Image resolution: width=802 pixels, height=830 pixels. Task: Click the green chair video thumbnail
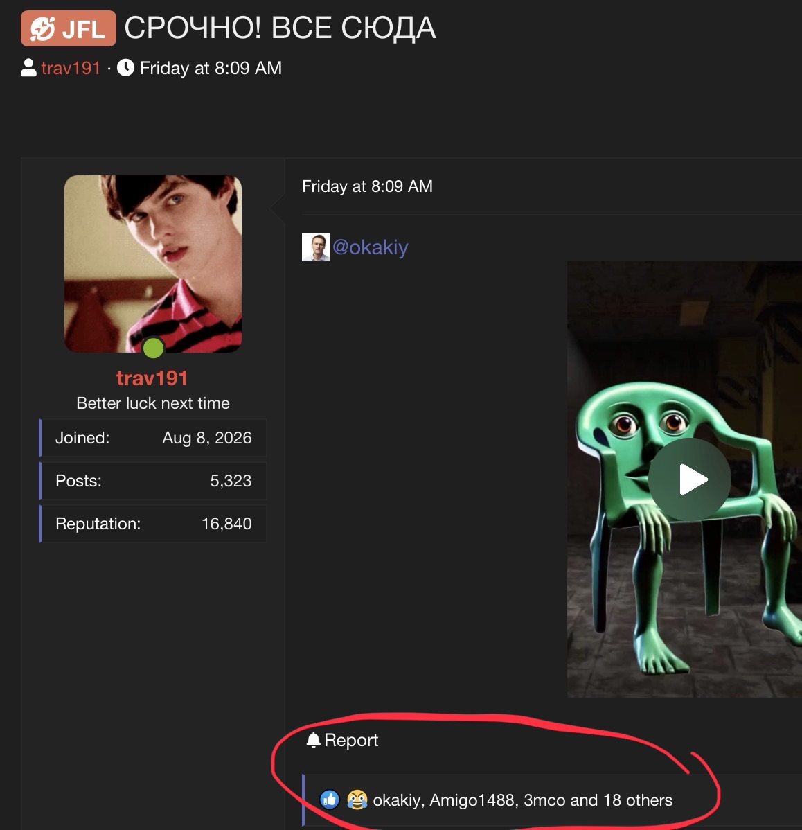click(684, 479)
